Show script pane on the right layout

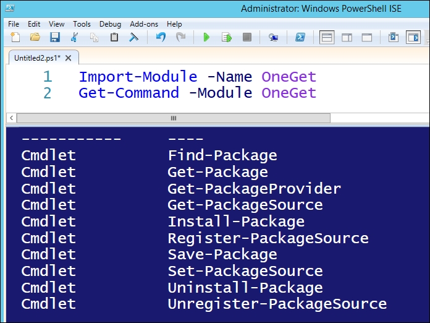coord(347,37)
